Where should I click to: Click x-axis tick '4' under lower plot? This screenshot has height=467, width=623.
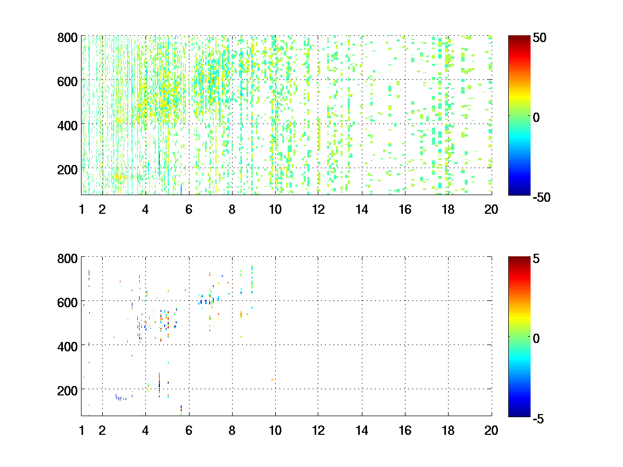click(145, 430)
